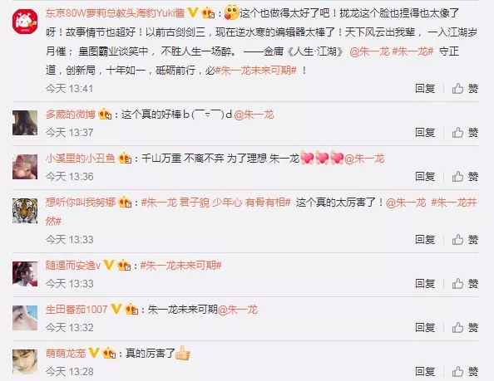Open the tiger avatar profile picture

[25, 211]
